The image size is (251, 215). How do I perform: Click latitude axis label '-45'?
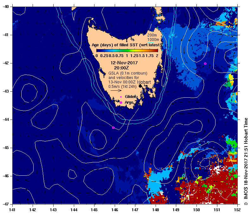pyautogui.click(x=6, y=148)
